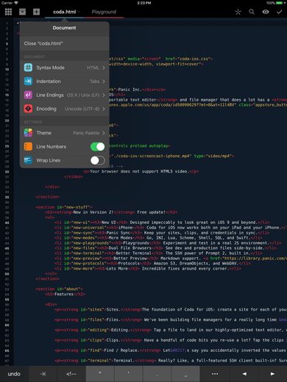Image resolution: width=287 pixels, height=382 pixels.
Task: Choose Close "coda.html" in Document menu
Action: click(x=65, y=43)
